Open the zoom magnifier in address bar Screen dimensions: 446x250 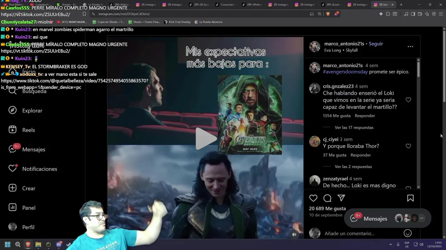pyautogui.click(x=320, y=14)
